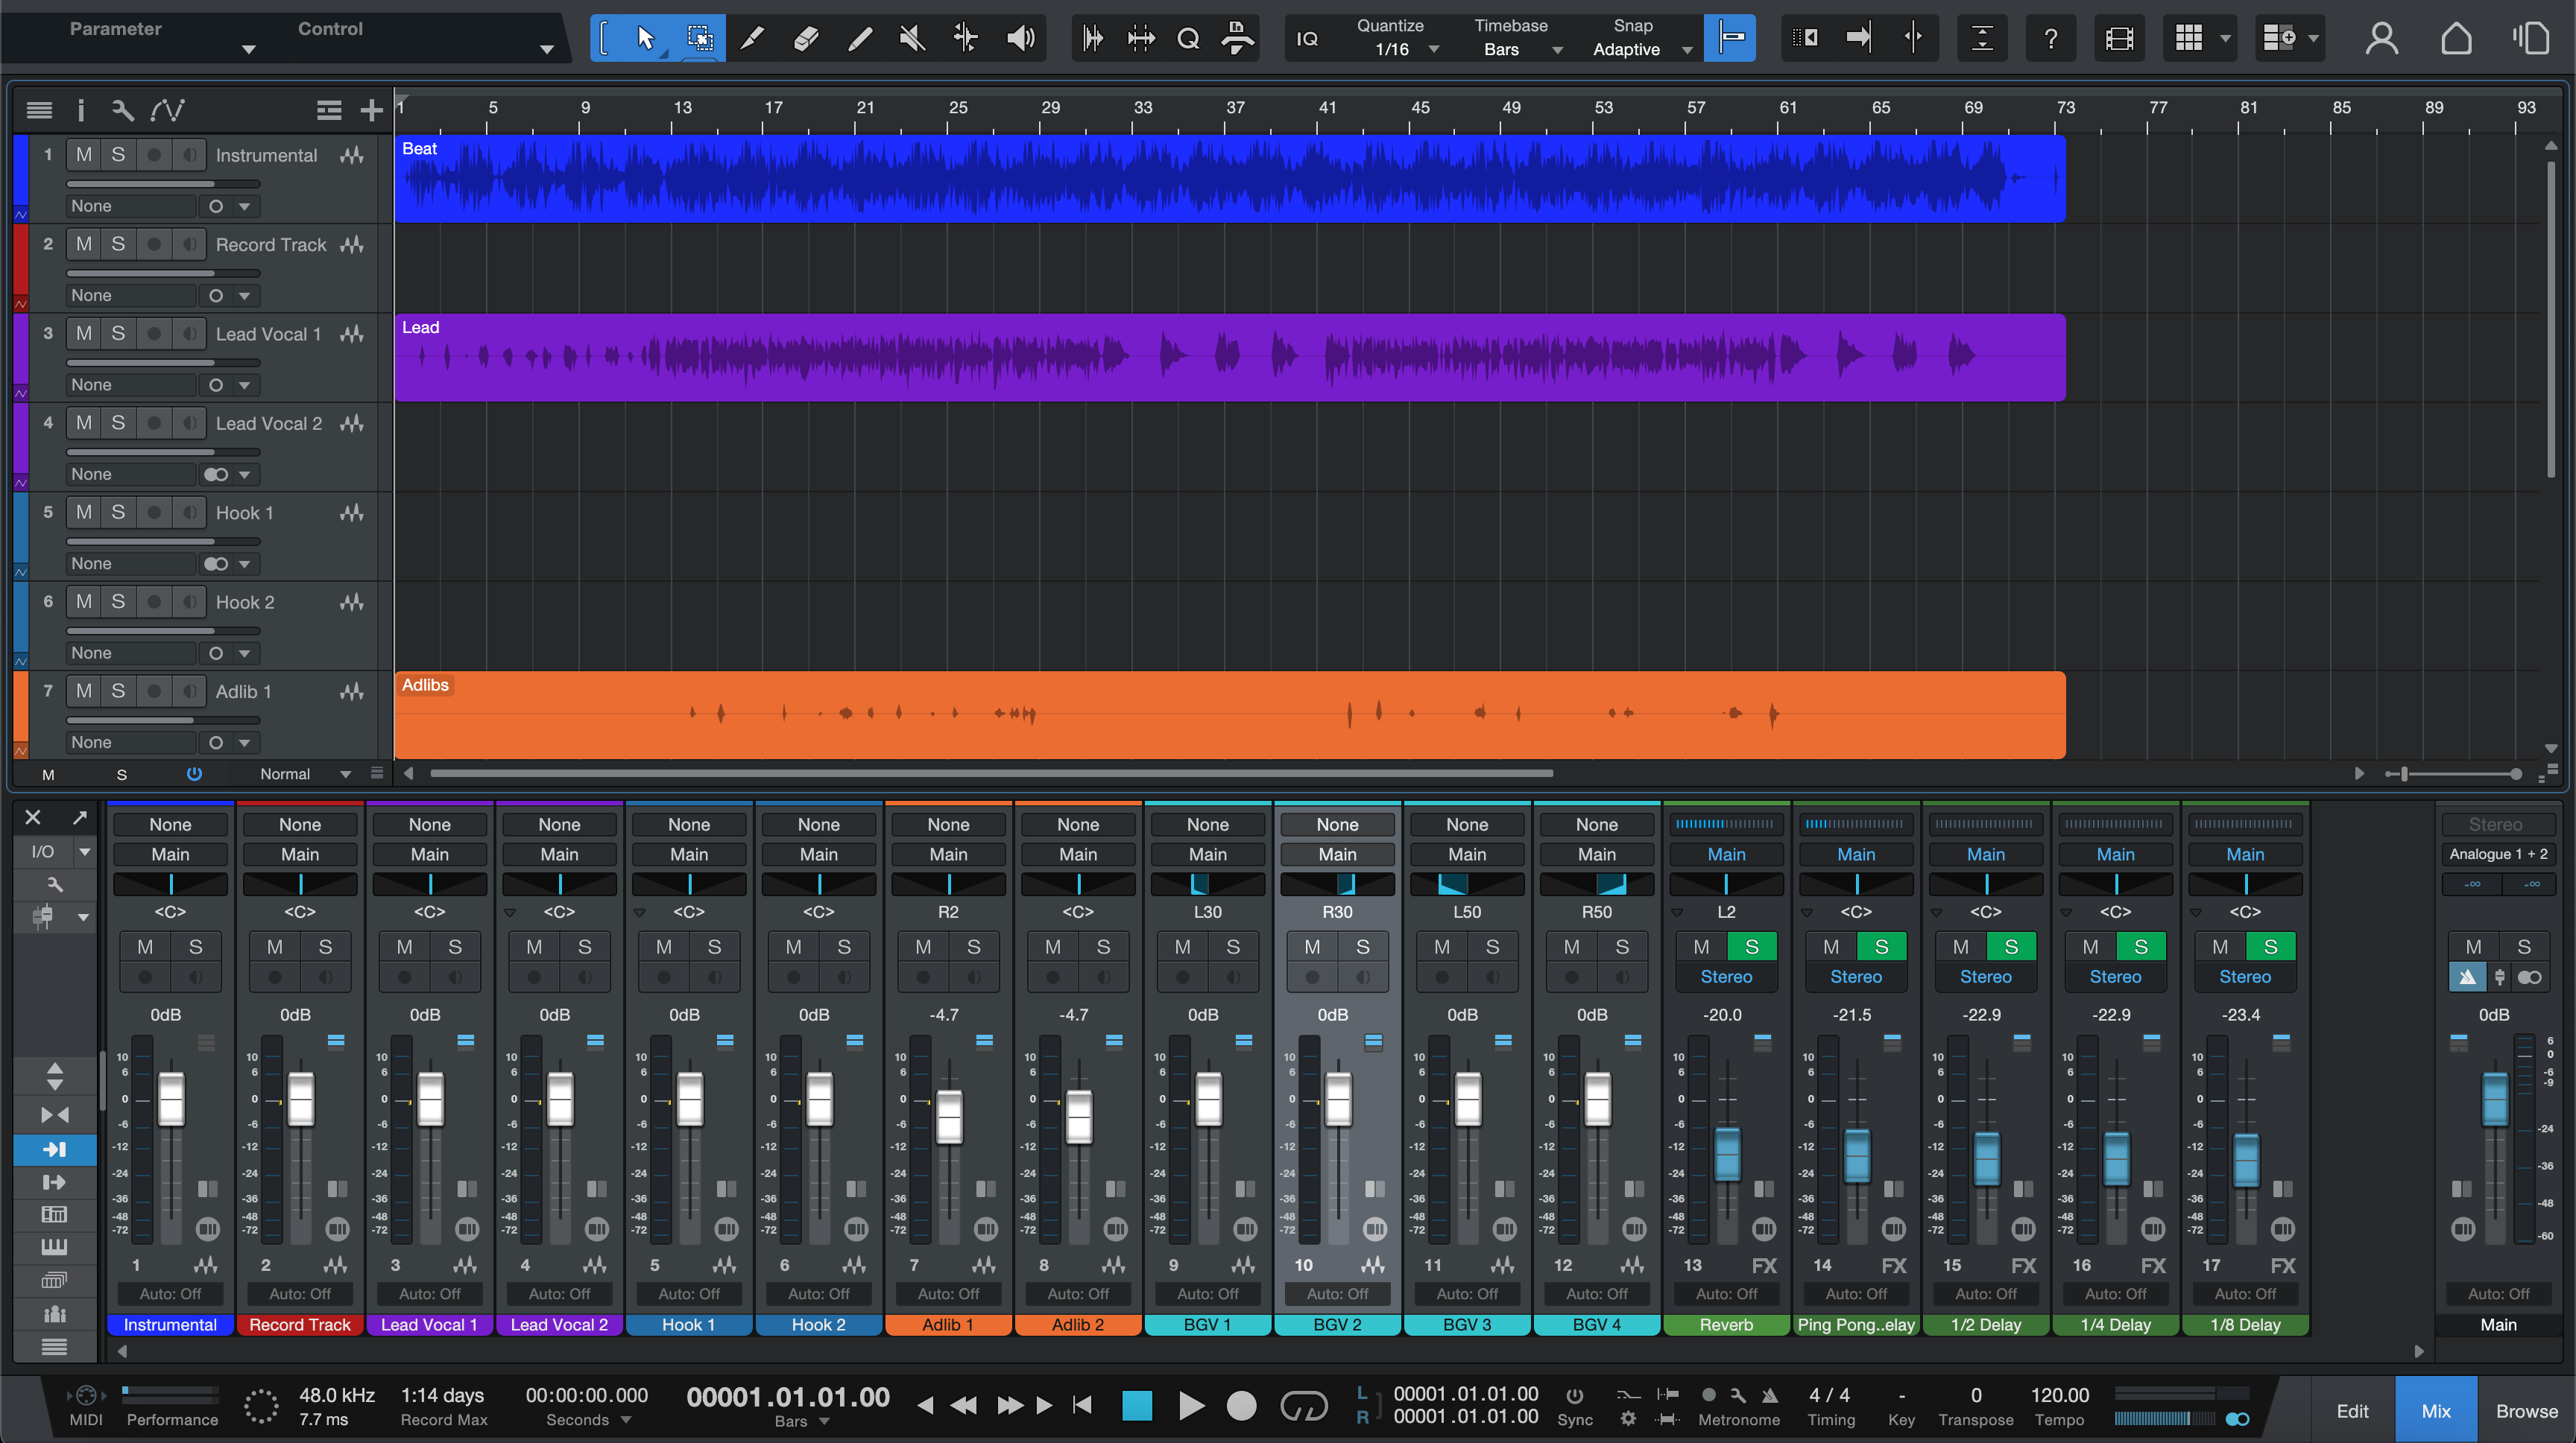2576x1443 pixels.
Task: Activate the Mute tool
Action: coord(911,38)
